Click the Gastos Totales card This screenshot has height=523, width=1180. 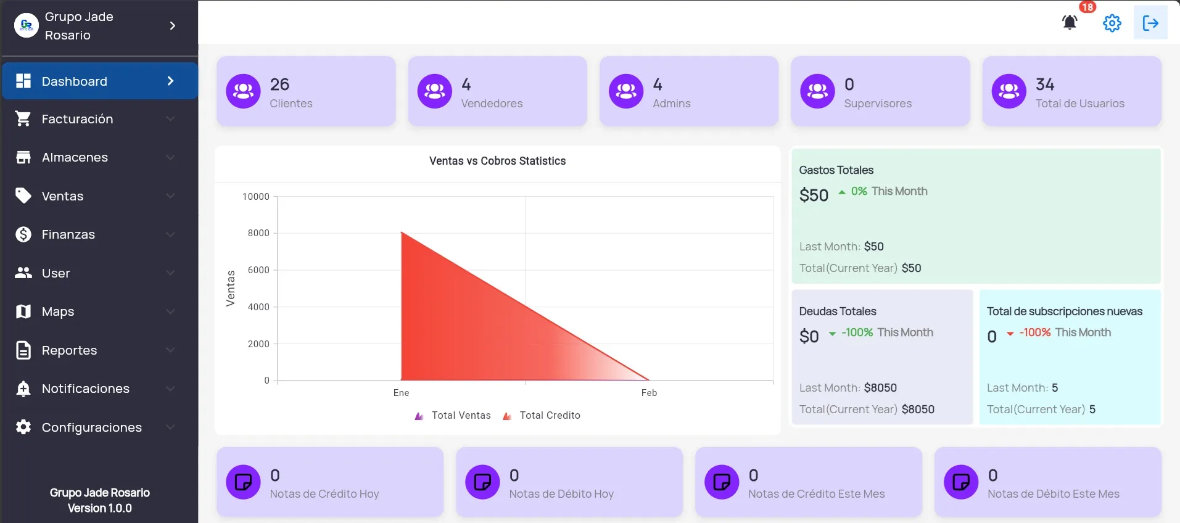(976, 216)
